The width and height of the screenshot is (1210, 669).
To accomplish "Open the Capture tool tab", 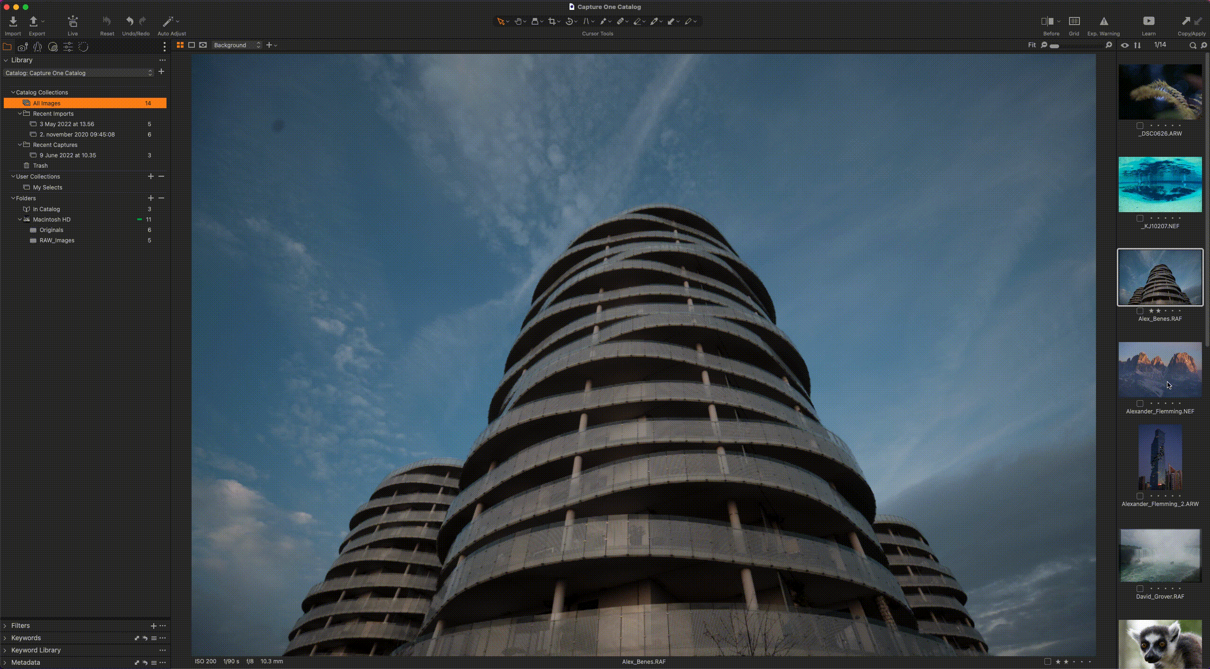I will coord(22,47).
